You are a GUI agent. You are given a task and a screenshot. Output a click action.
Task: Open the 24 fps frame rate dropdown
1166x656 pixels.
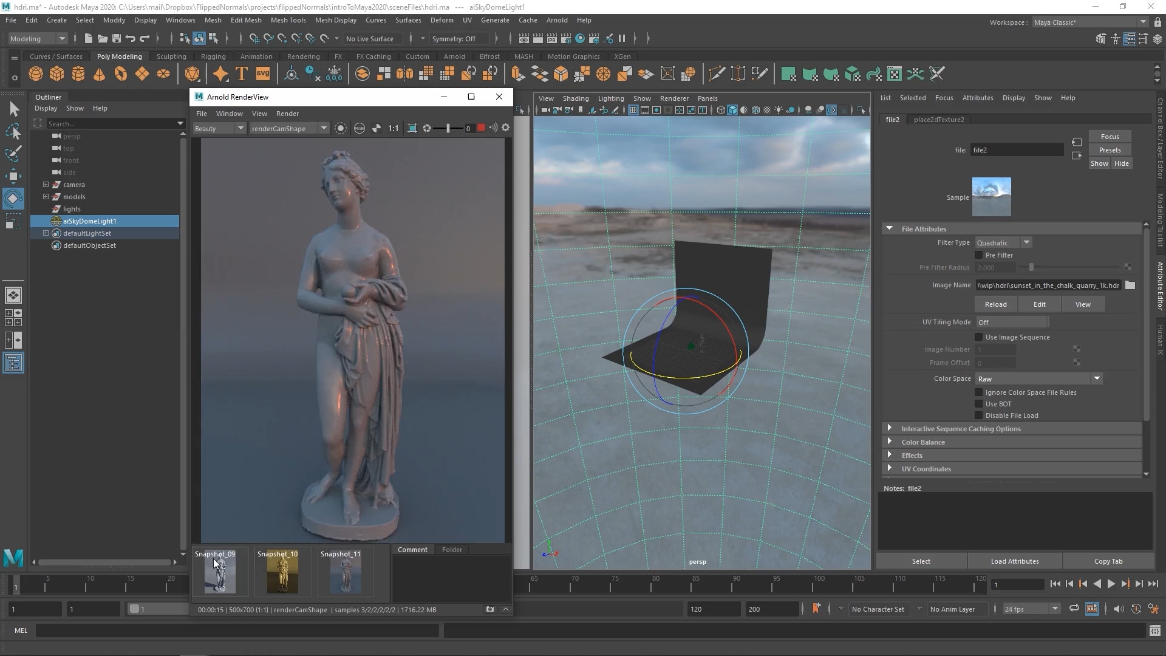tap(1031, 609)
